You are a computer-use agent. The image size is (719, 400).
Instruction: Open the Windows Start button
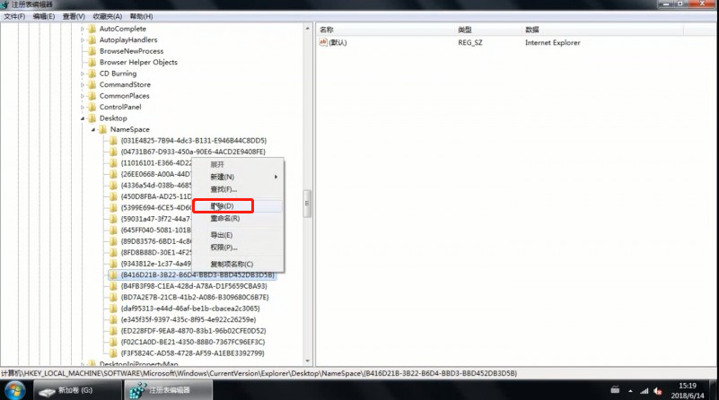coord(12,390)
